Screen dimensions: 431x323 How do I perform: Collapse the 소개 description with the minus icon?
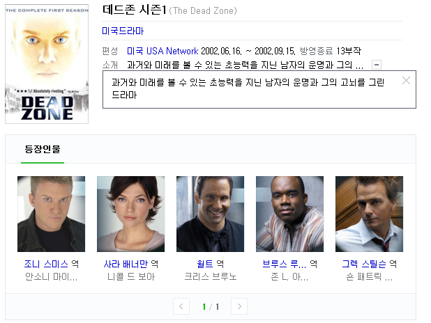pyautogui.click(x=377, y=65)
